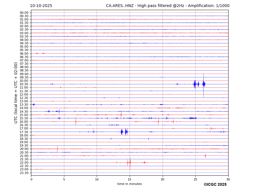Click the x-axis tick label 15

click(x=130, y=179)
